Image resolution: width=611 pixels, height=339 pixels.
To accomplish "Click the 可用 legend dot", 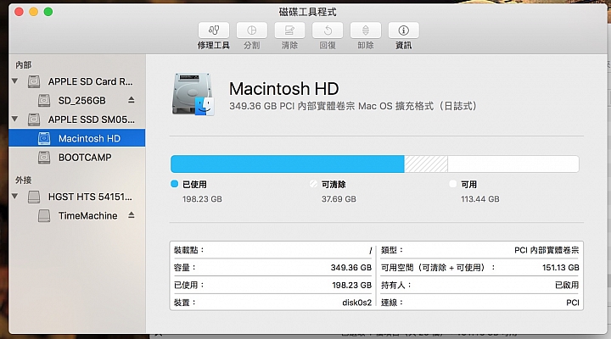I will pyautogui.click(x=453, y=184).
